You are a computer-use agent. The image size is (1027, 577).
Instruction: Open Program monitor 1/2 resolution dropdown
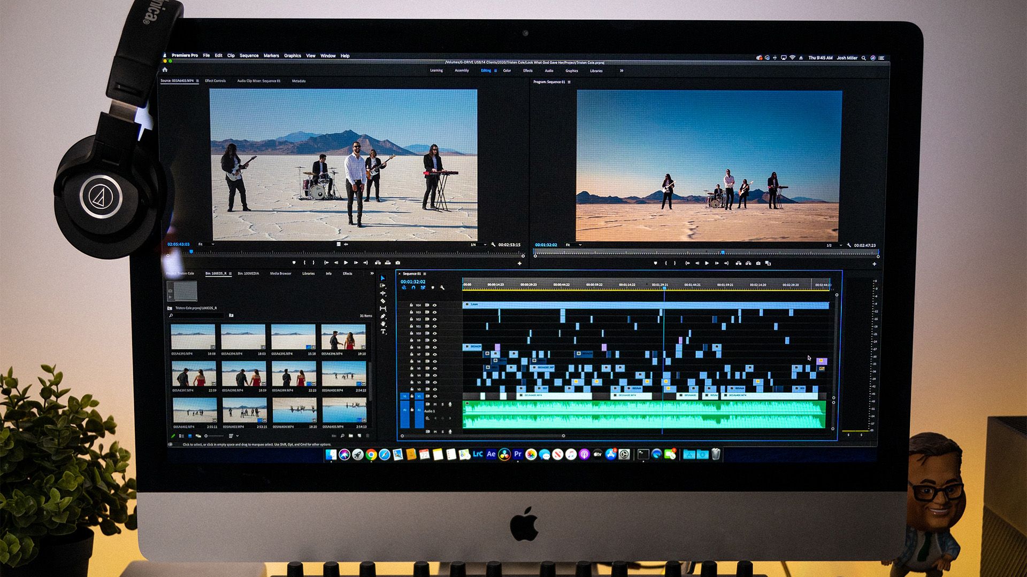(x=833, y=245)
